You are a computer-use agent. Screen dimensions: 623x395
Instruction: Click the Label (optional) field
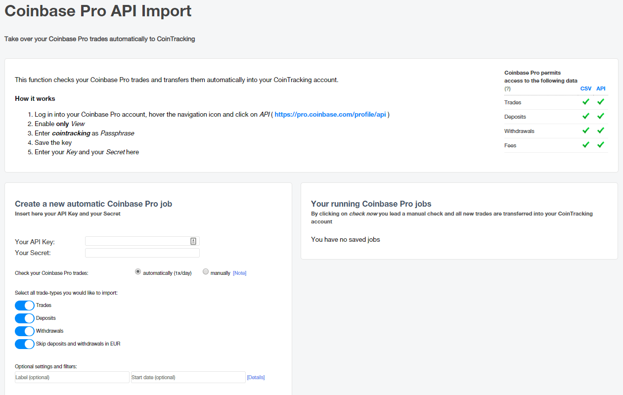(72, 377)
